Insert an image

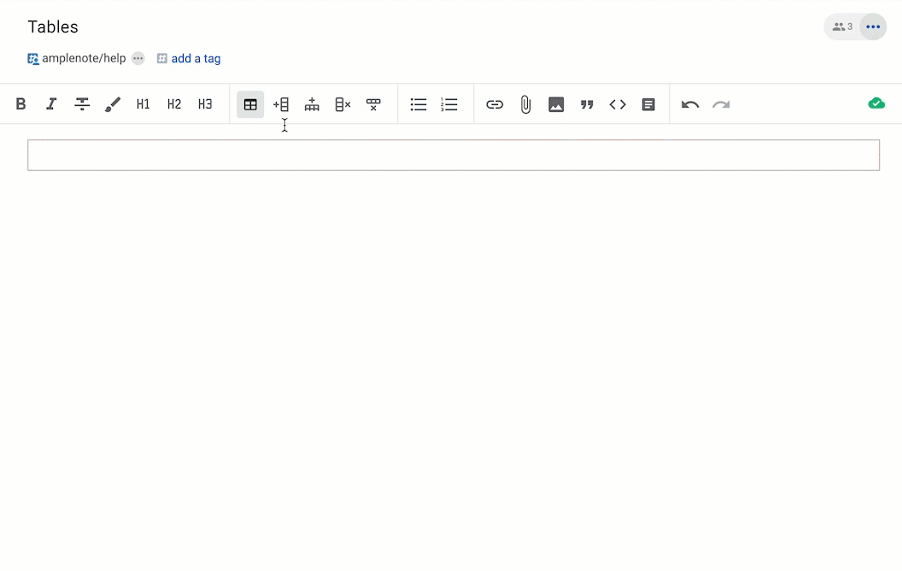click(556, 104)
